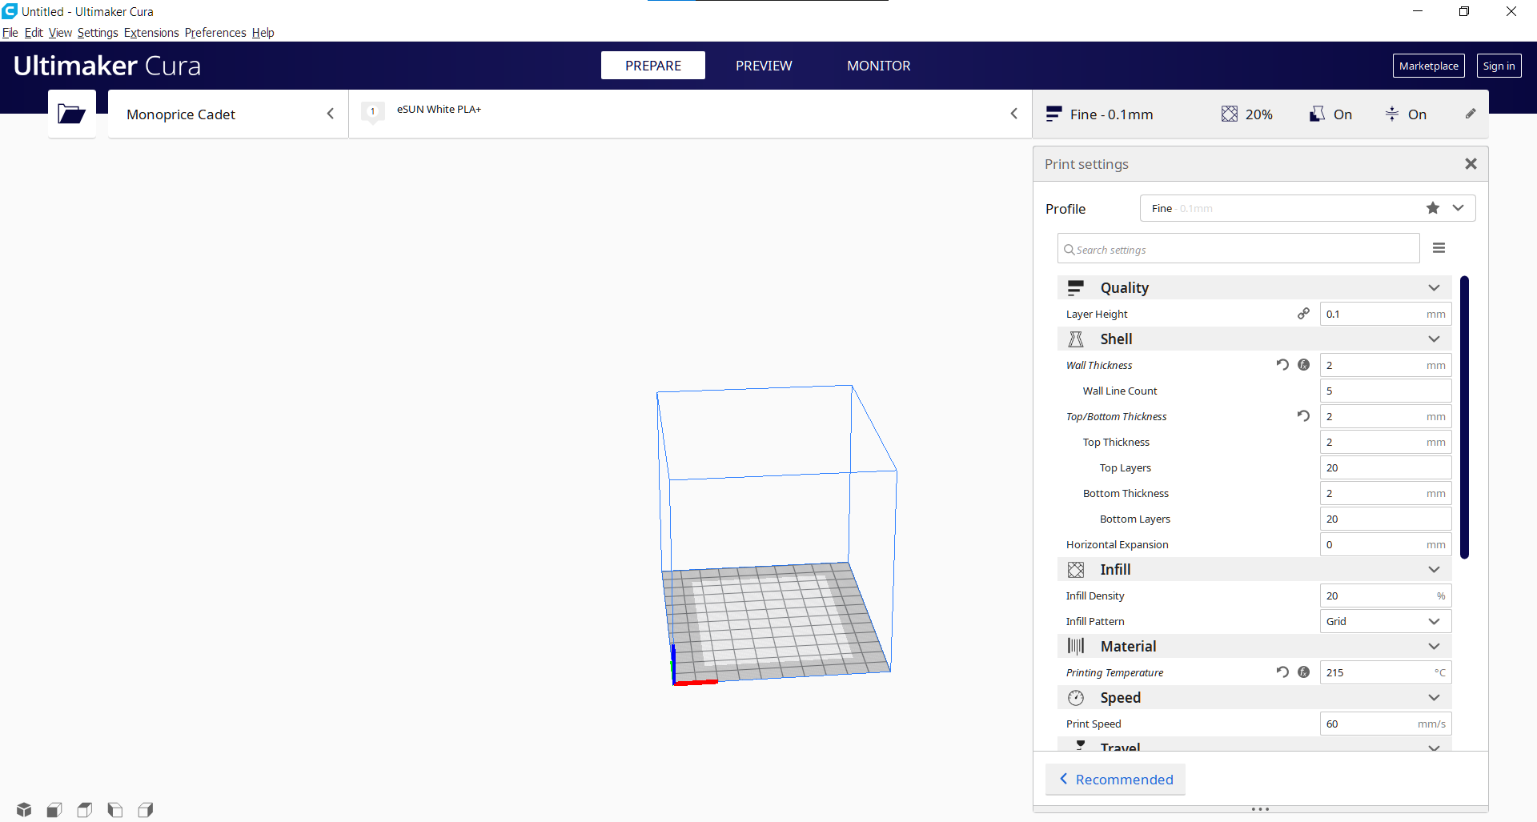Click extruder 1 badge icon
The width and height of the screenshot is (1537, 822).
coord(373,112)
